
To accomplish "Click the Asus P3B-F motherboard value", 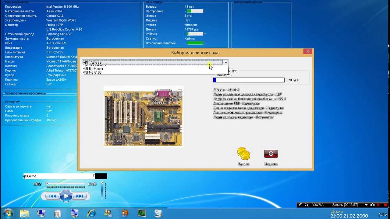I will [x=55, y=11].
